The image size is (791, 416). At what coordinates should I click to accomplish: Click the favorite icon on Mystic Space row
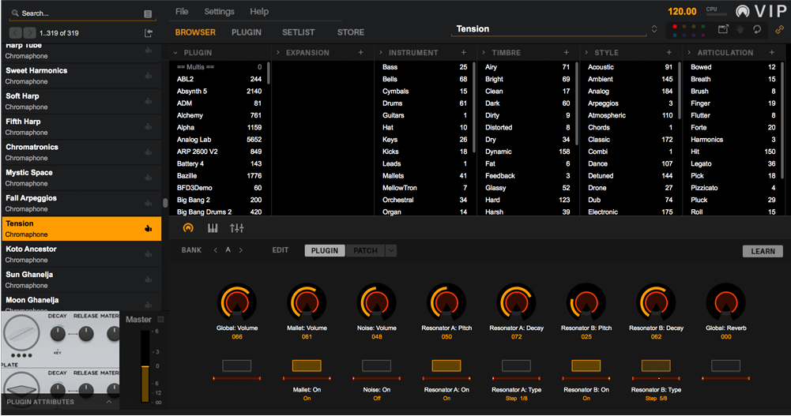coord(149,178)
